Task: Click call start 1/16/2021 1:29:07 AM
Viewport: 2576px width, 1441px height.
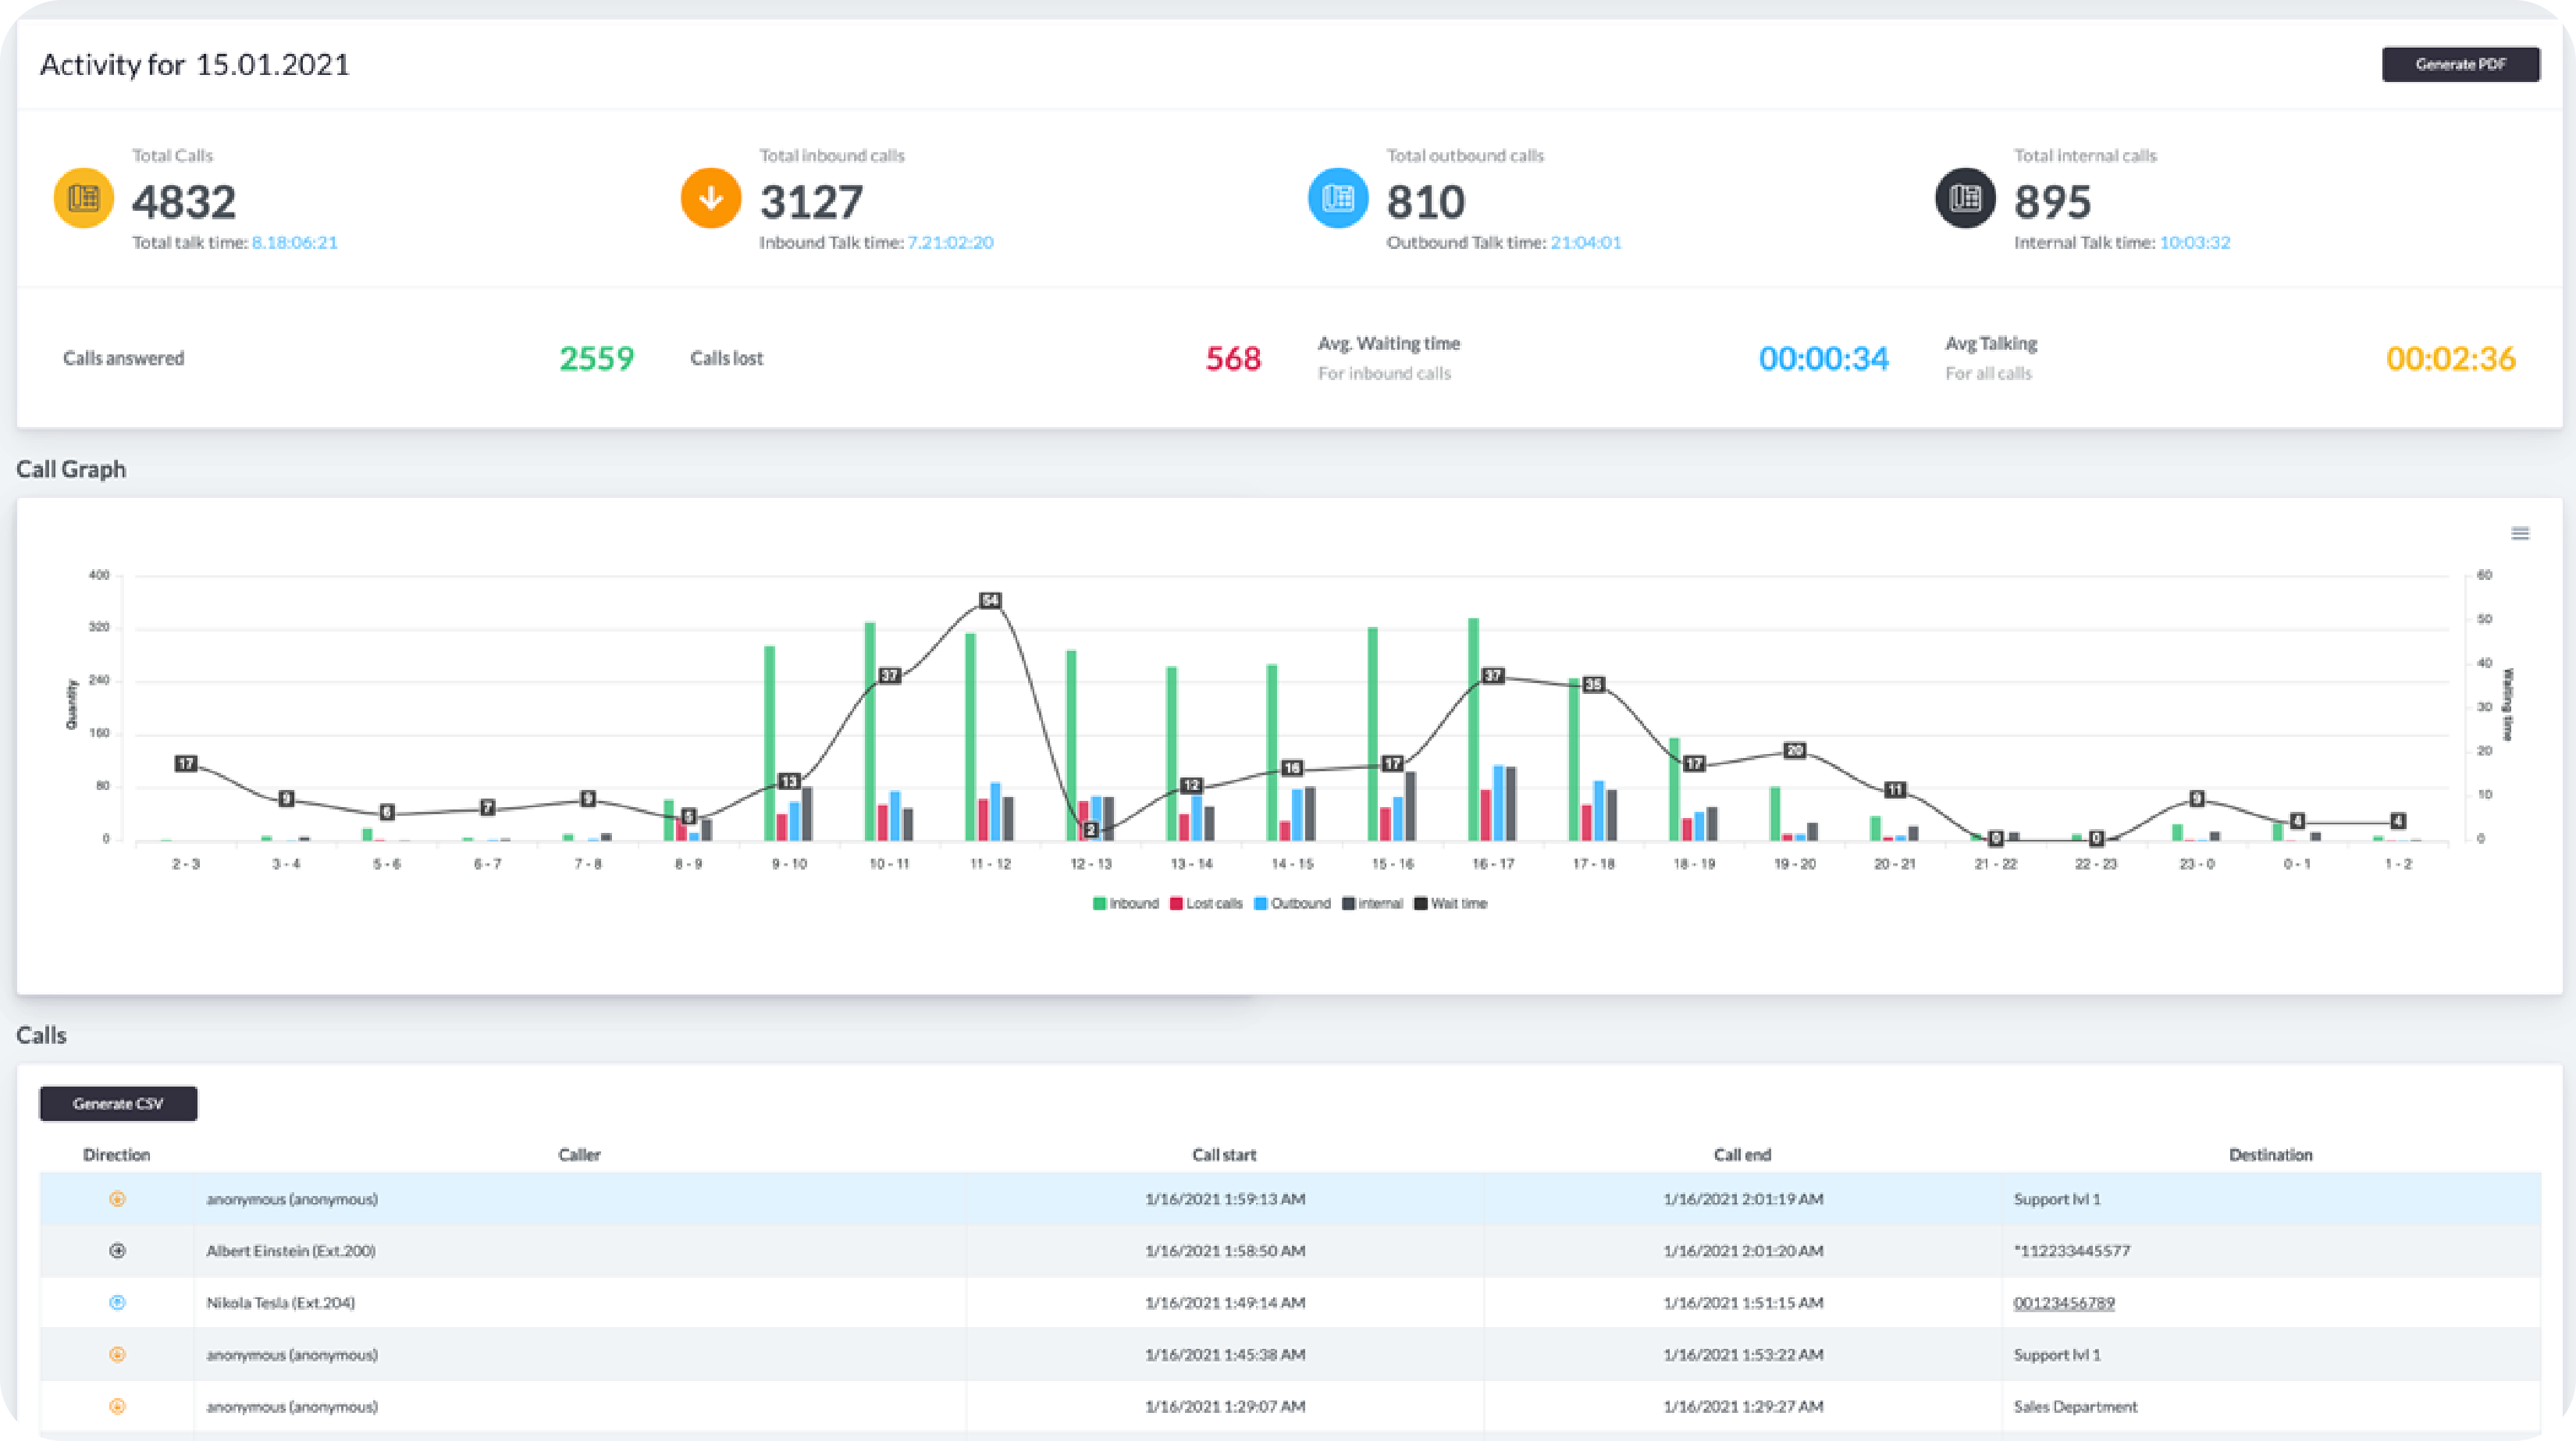Action: (x=1225, y=1407)
